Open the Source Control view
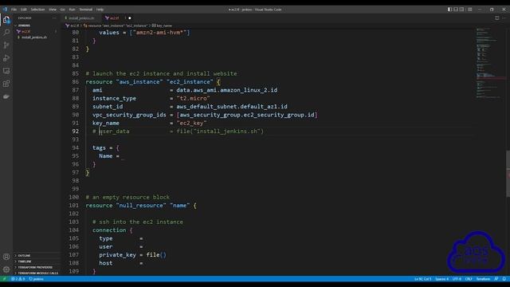 (6, 45)
